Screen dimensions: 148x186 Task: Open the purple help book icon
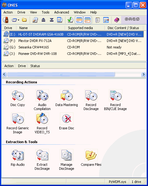pyautogui.click(x=117, y=20)
